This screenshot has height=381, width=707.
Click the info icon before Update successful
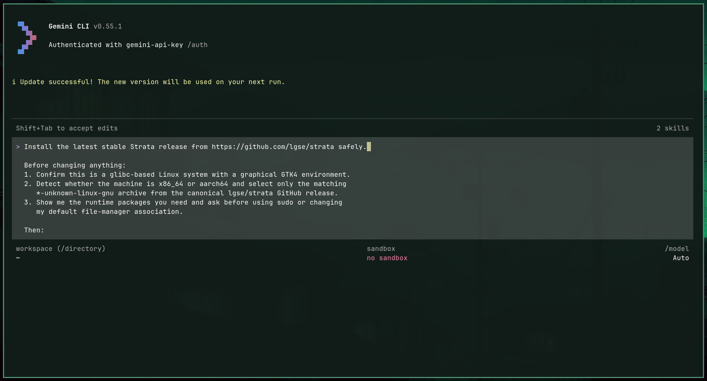[14, 82]
